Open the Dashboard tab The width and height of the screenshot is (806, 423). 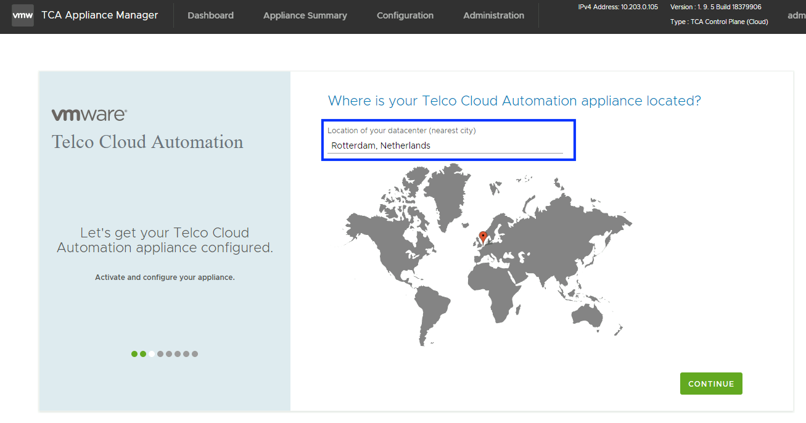click(x=210, y=15)
